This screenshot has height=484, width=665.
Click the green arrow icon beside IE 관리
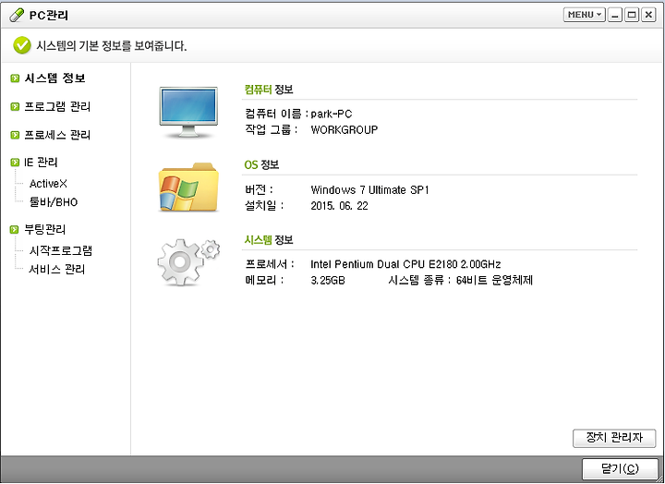tap(15, 162)
